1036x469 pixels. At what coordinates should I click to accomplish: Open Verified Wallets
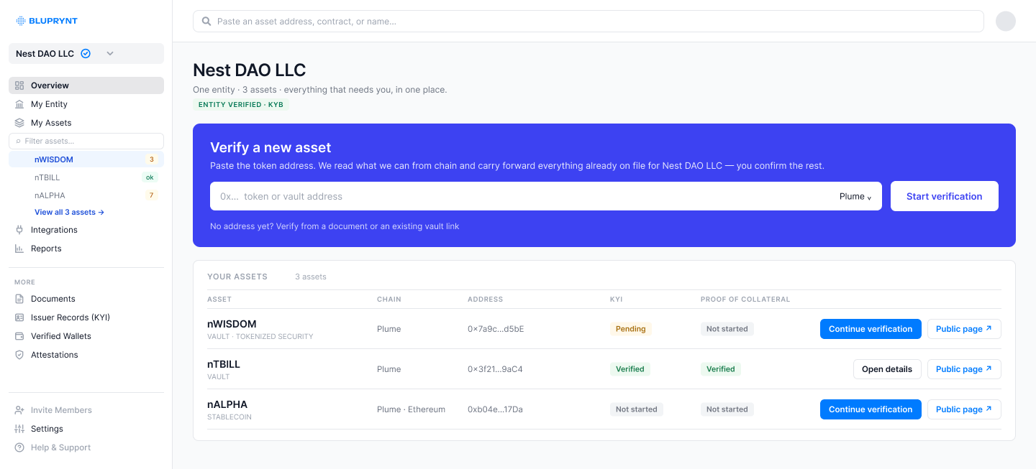click(x=86, y=336)
